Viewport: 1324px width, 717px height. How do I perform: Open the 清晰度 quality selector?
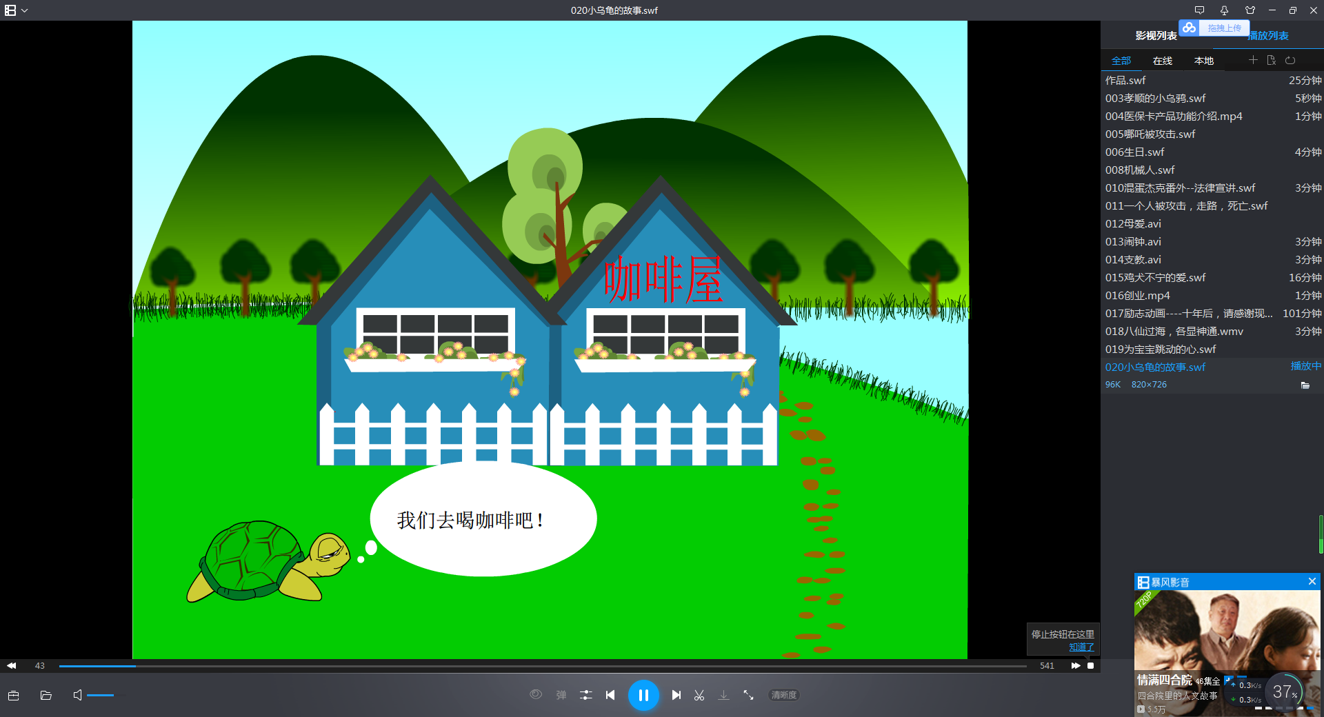tap(784, 695)
